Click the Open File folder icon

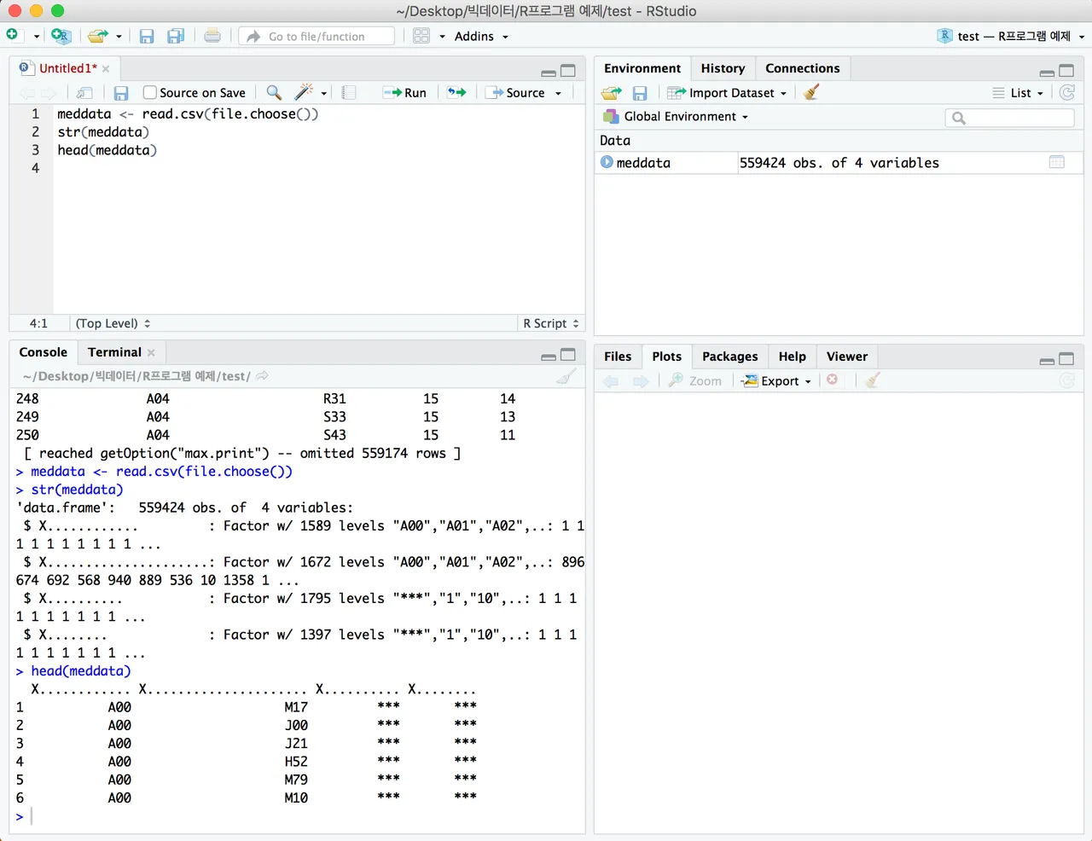[x=98, y=36]
